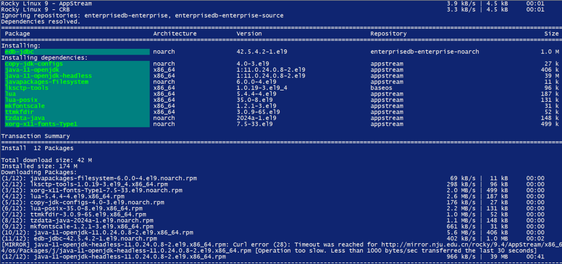Click the lua-posix dependency entry
Viewport: 562px width, 264px height.
21,100
